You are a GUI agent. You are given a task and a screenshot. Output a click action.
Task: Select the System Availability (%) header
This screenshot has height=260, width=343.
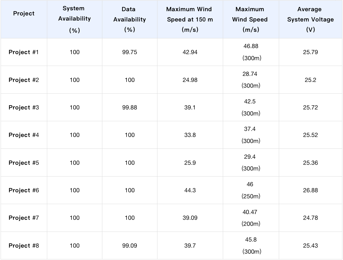click(x=74, y=19)
